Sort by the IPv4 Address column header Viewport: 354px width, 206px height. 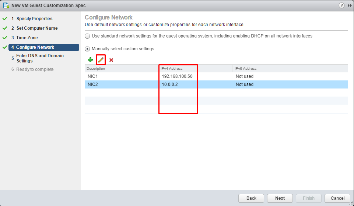196,68
